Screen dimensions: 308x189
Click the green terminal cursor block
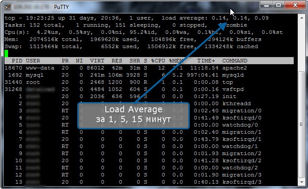click(x=6, y=53)
